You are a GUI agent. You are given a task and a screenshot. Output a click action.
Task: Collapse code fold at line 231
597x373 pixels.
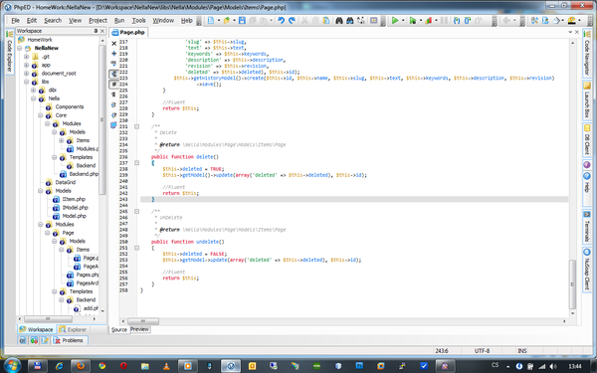(136, 126)
